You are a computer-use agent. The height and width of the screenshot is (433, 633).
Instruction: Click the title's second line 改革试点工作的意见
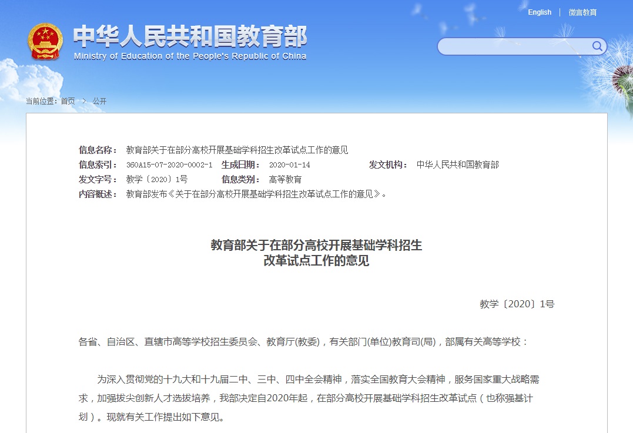316,261
